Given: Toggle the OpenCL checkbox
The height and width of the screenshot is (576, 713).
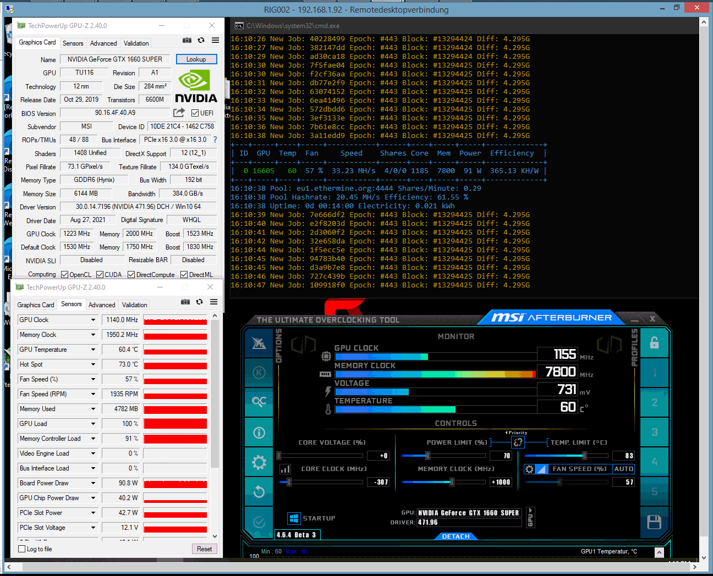Looking at the screenshot, I should (x=64, y=274).
